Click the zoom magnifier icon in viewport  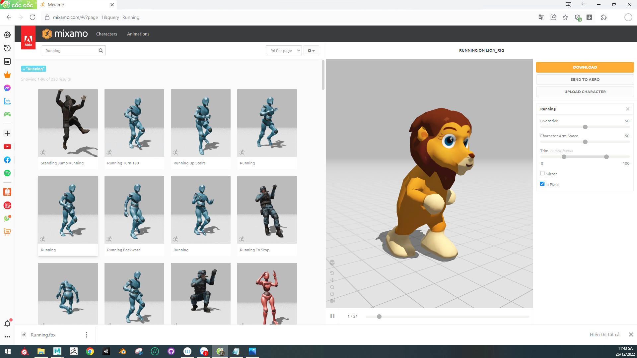click(332, 287)
